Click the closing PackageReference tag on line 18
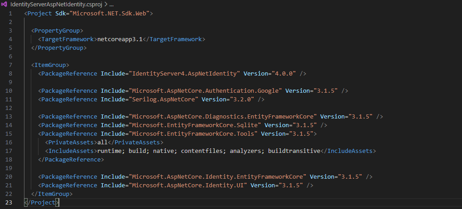The width and height of the screenshot is (462, 209). pyautogui.click(x=71, y=160)
